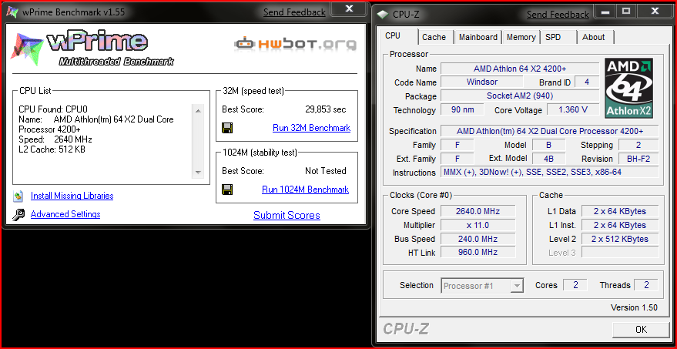Click inside the CPU List text box

(106, 141)
